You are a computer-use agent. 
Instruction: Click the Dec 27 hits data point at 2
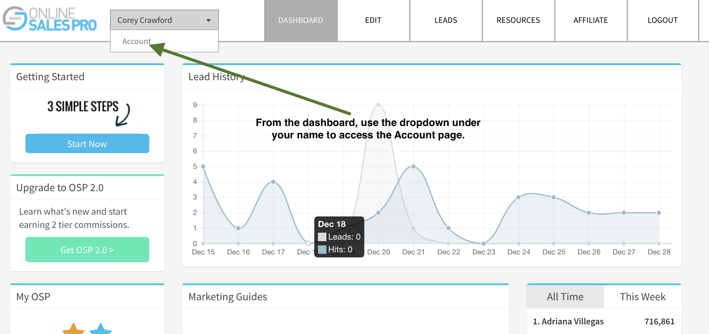(x=624, y=213)
